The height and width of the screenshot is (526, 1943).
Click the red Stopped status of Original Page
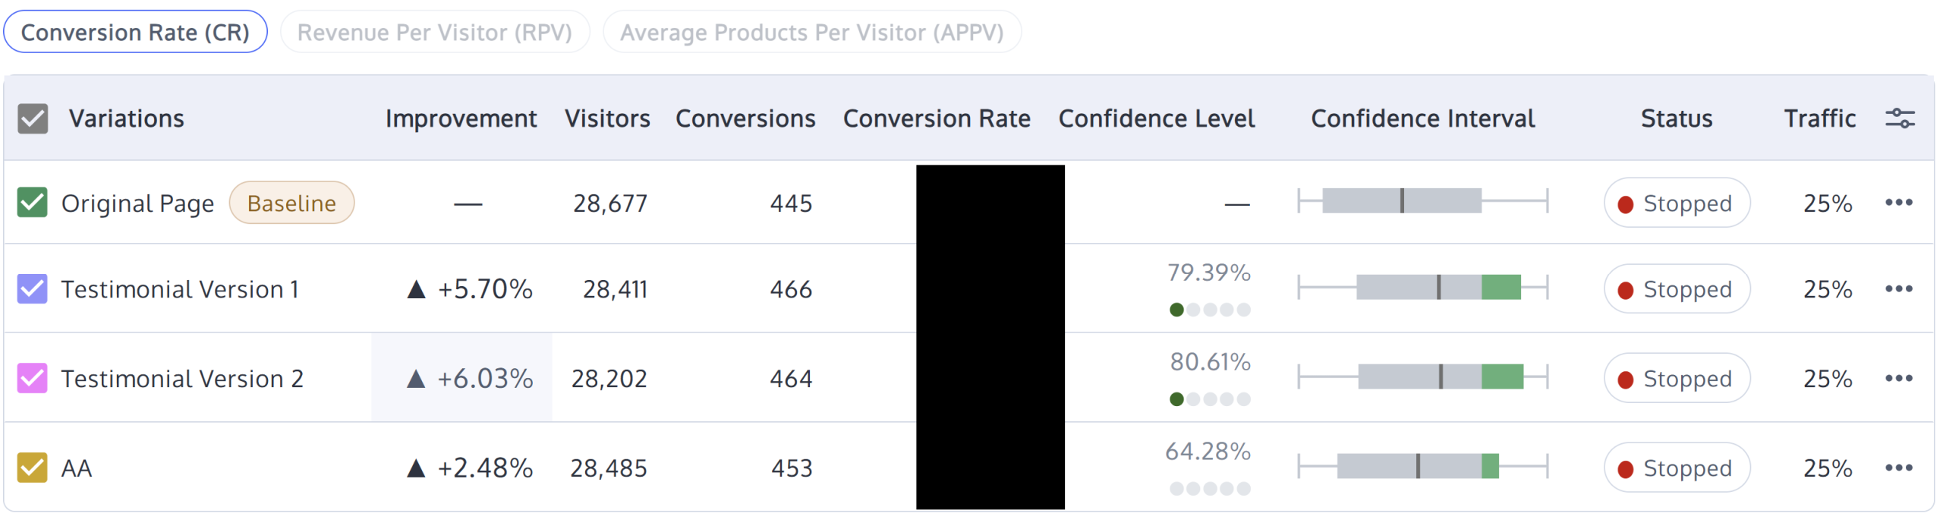pyautogui.click(x=1677, y=203)
